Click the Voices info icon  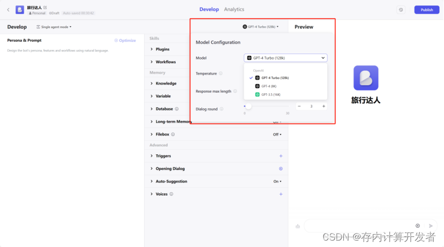point(171,194)
